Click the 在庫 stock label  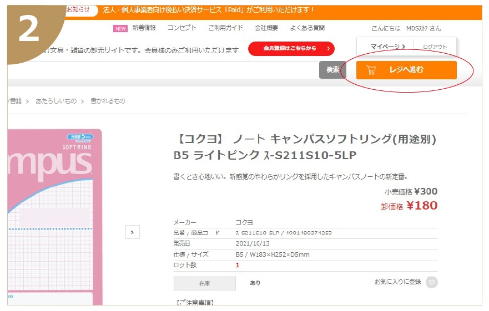(205, 283)
